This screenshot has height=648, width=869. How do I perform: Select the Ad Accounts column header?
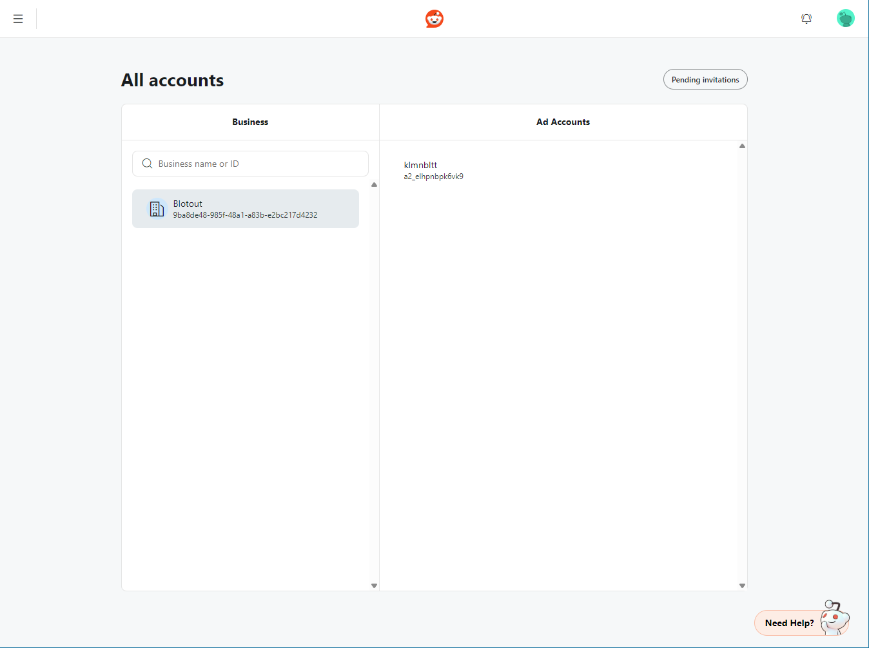point(563,122)
